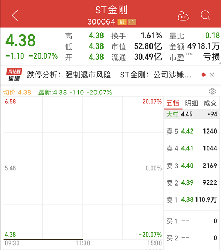Tap the back arrow icon
221x250 pixels.
click(15, 15)
